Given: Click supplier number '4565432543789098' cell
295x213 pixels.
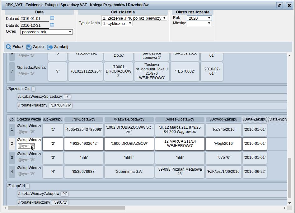Looking at the screenshot, I should (x=84, y=130).
